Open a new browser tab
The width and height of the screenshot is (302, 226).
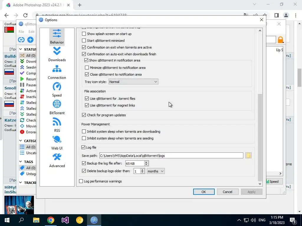coord(80,5)
